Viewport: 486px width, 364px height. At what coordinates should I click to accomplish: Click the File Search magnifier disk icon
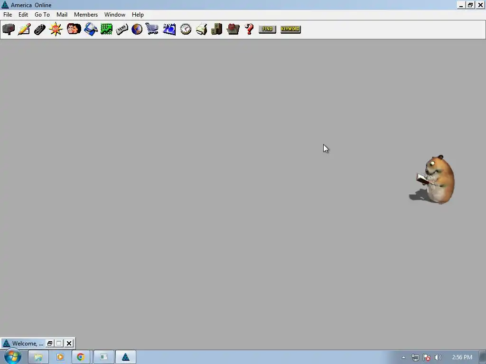pos(91,29)
